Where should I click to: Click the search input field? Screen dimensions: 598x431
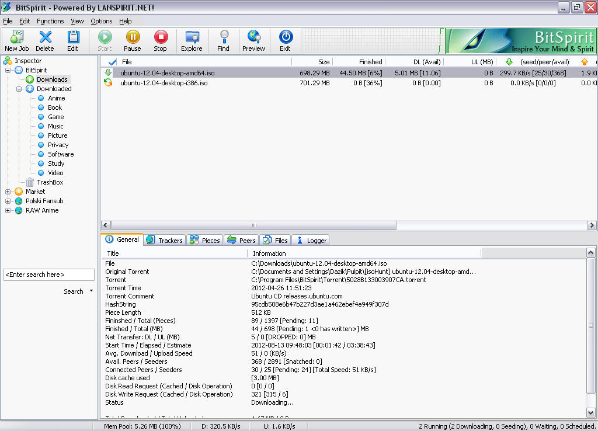point(49,274)
